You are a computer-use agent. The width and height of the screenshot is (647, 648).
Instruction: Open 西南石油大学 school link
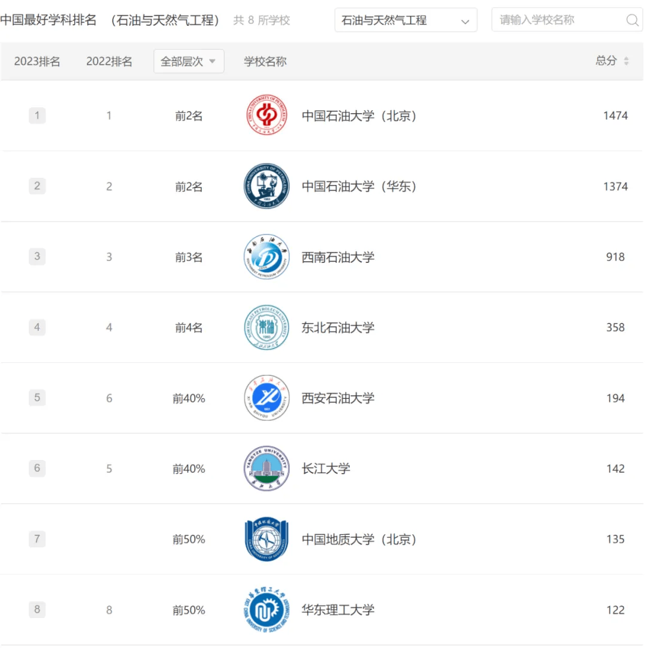tap(338, 257)
